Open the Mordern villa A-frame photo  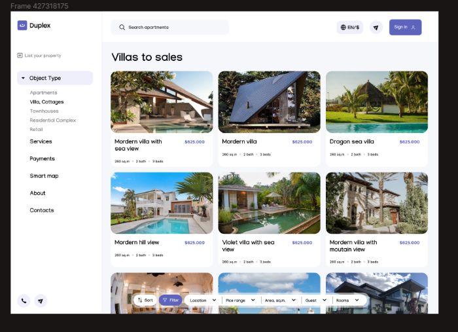[270, 102]
